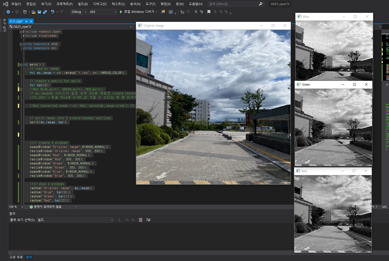Open the Debug configuration dropdown

[79, 12]
